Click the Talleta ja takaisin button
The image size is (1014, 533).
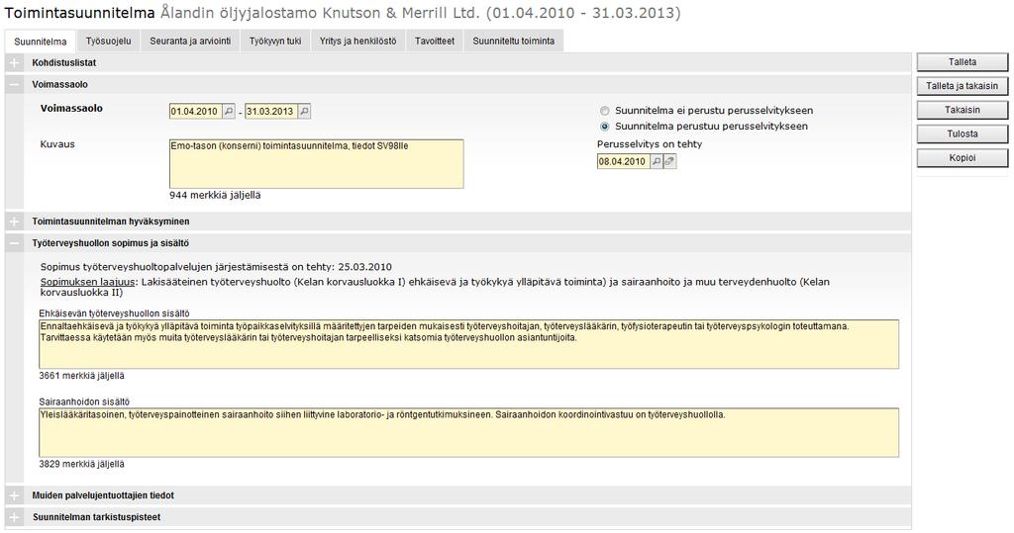click(963, 86)
